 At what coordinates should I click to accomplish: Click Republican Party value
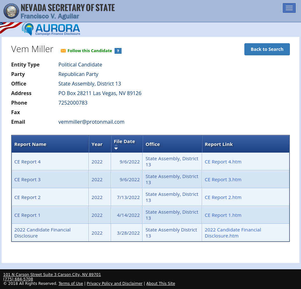(78, 74)
